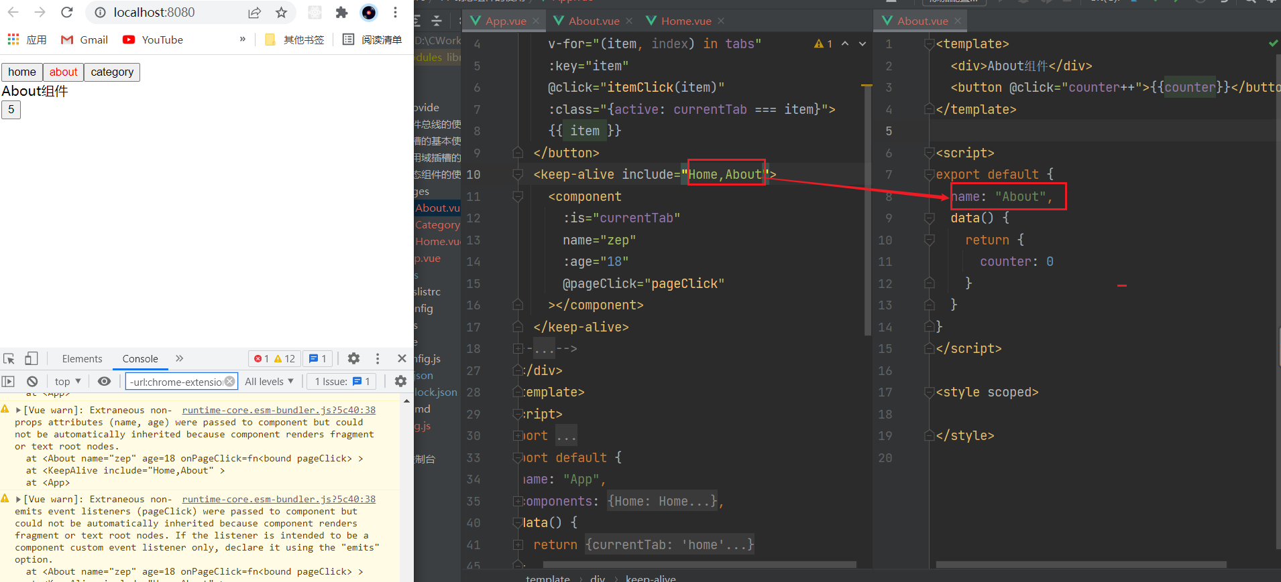Image resolution: width=1281 pixels, height=582 pixels.
Task: Click the 1 Issue button in console
Action: tap(342, 381)
